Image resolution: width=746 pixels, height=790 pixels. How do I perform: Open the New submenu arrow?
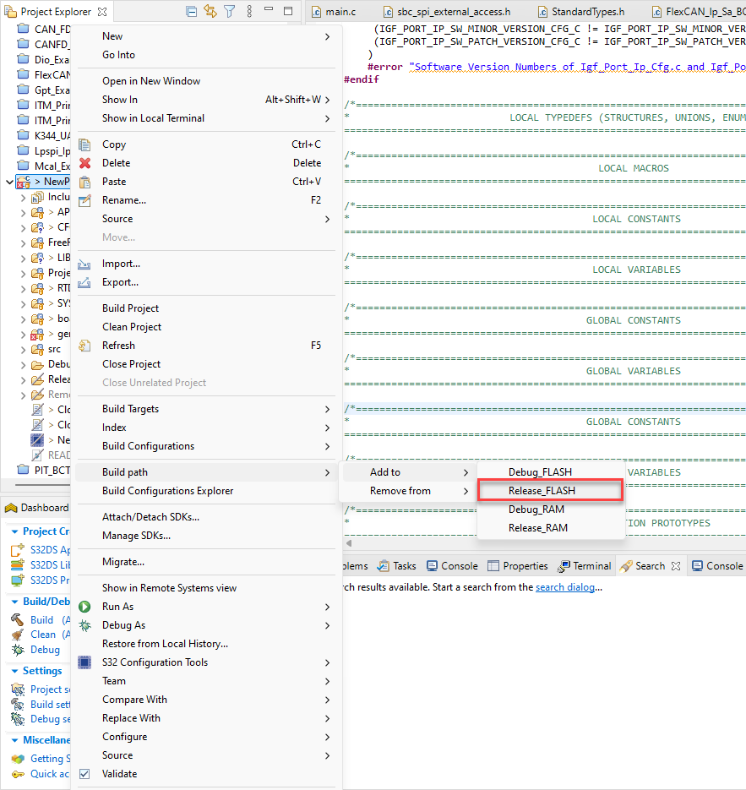(328, 36)
